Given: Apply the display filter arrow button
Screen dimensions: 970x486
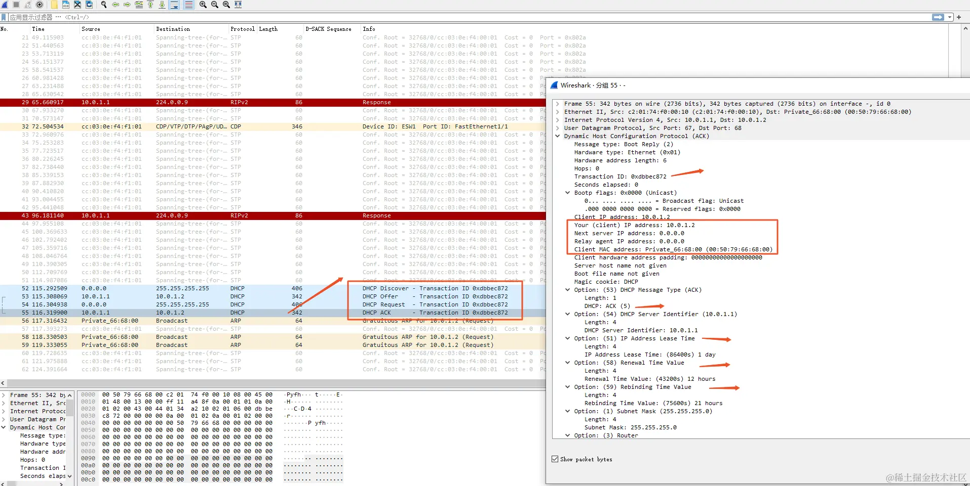Looking at the screenshot, I should coord(938,17).
